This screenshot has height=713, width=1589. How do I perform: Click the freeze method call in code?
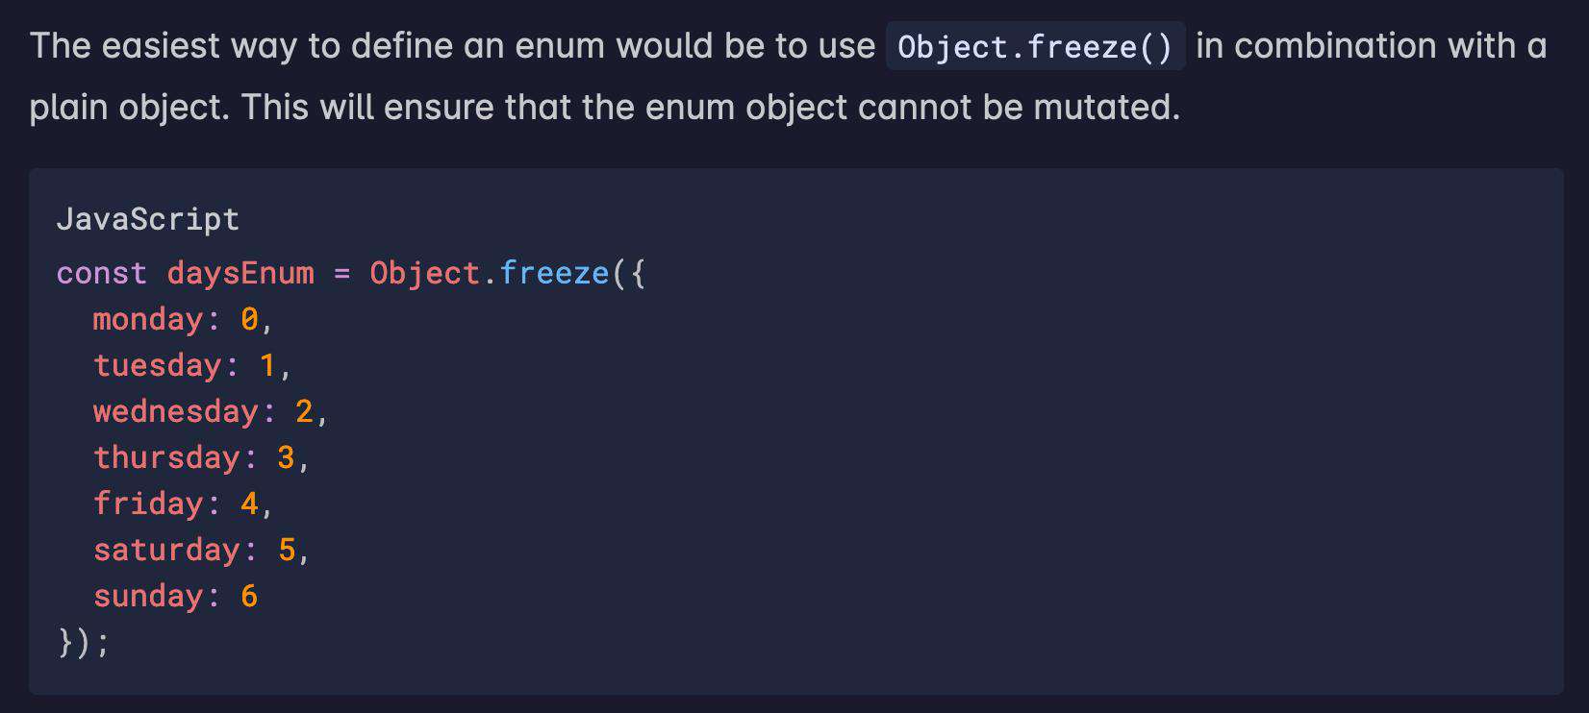tap(555, 273)
